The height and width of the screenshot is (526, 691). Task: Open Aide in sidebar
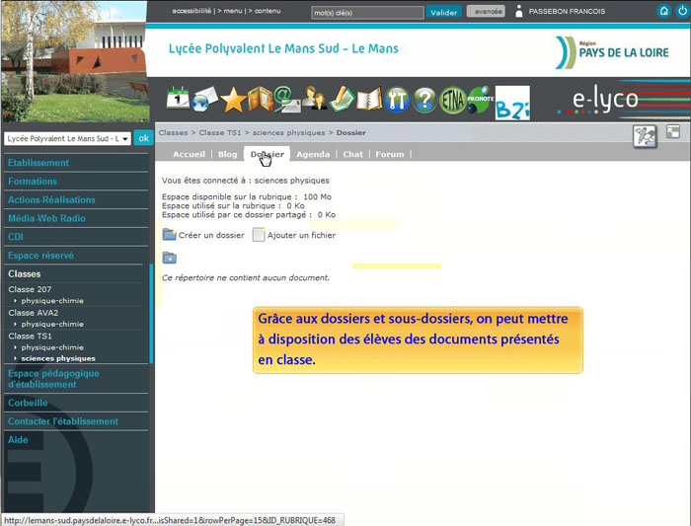pos(18,440)
